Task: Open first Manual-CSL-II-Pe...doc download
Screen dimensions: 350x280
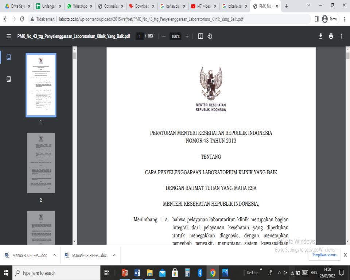Action: (x=26, y=255)
